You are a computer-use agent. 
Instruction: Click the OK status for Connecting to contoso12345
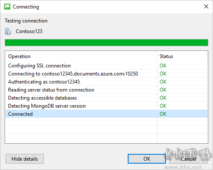163,74
